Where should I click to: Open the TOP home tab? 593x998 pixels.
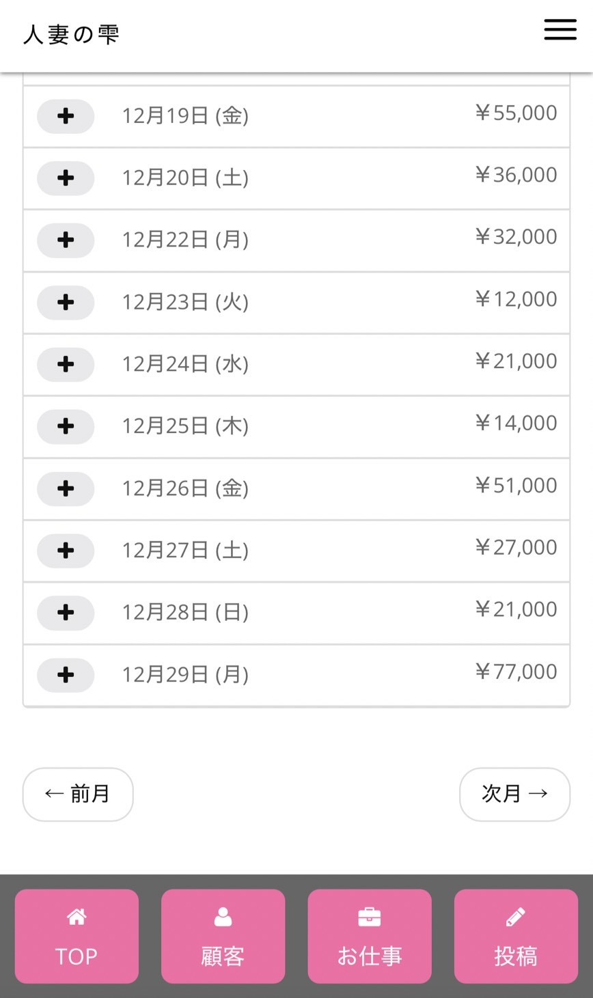tap(77, 936)
